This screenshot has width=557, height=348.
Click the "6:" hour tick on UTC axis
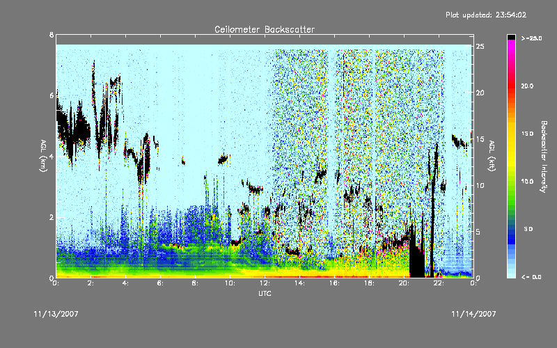click(x=160, y=283)
